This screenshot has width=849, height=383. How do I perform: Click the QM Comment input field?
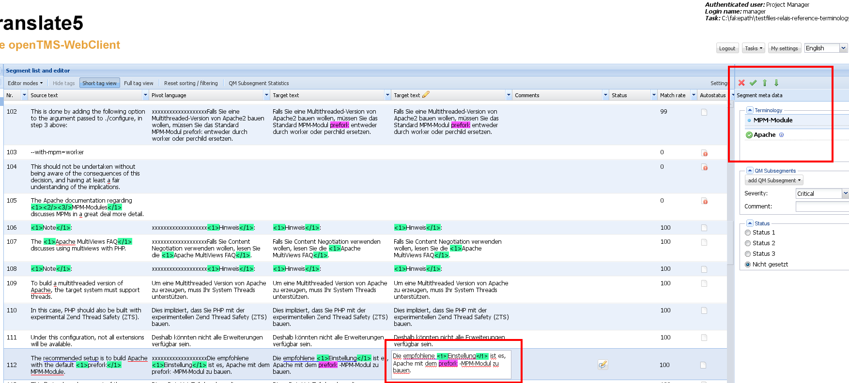(x=822, y=206)
